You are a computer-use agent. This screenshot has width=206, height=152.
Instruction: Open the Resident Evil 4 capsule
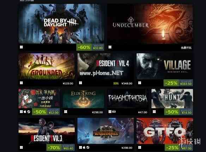click(105, 66)
